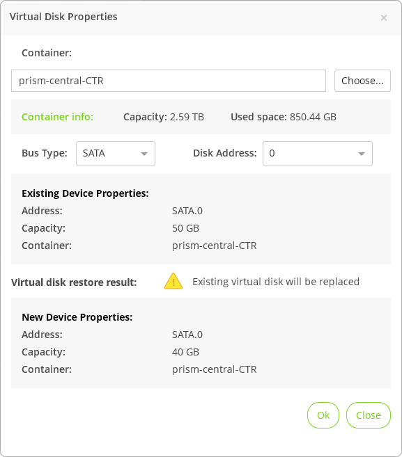Click prism-central-CTR under New Device Properties

click(215, 369)
